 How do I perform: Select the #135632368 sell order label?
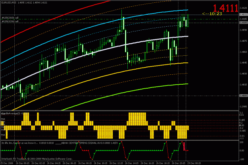10,21
